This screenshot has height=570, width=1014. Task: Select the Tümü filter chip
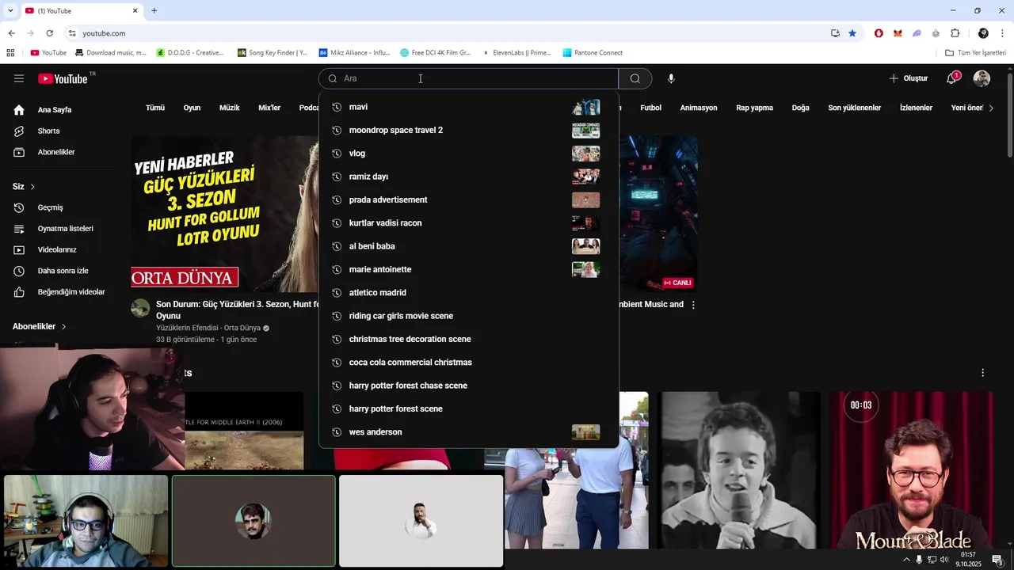pyautogui.click(x=155, y=108)
